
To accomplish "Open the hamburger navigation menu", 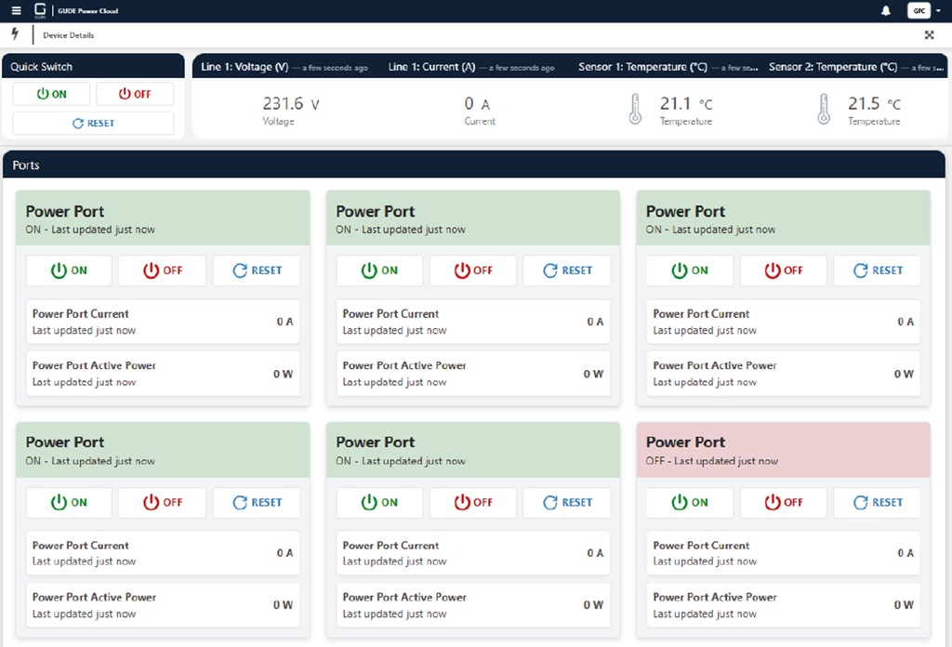I will click(16, 11).
